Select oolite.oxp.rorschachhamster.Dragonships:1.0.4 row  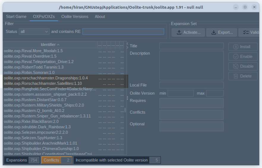point(64,78)
